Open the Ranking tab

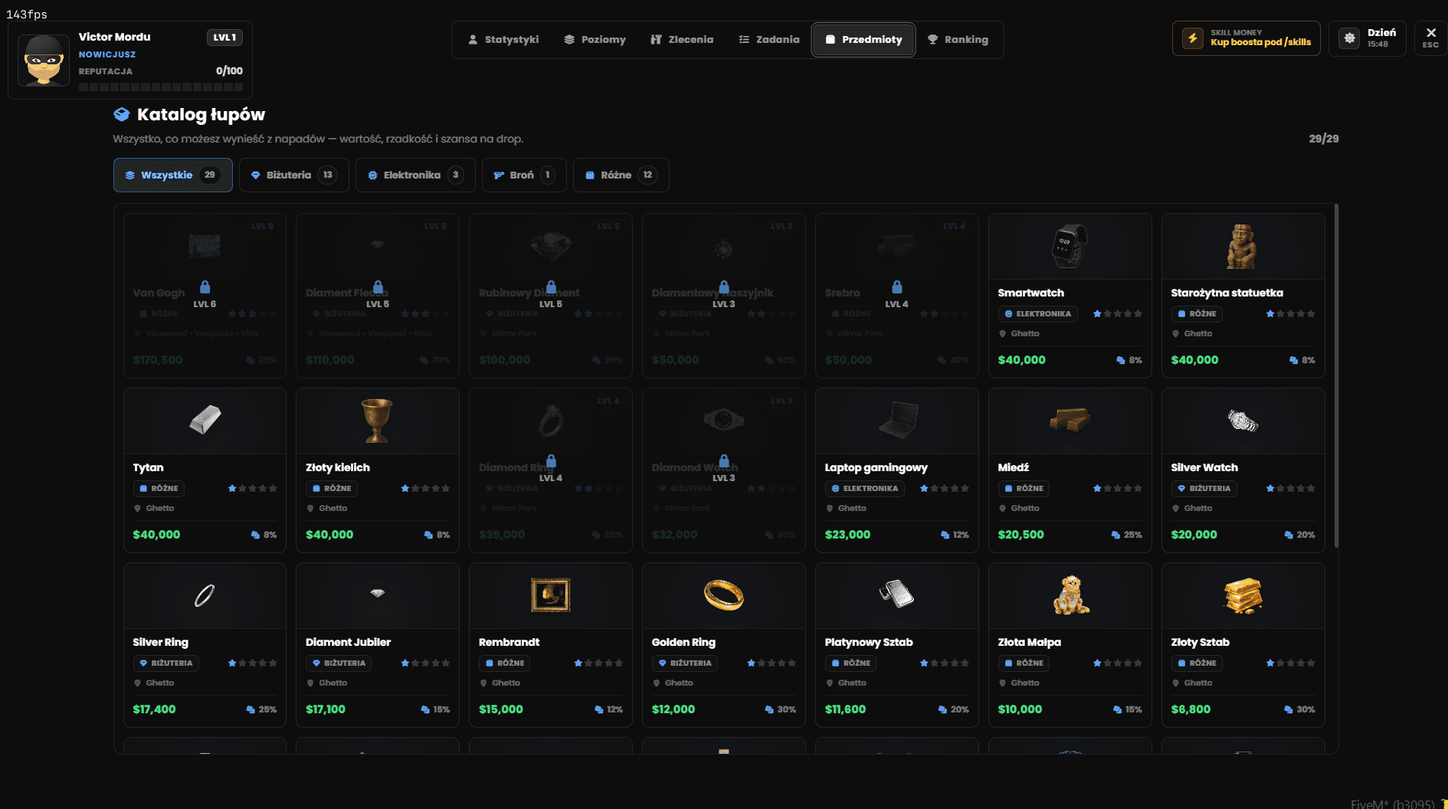958,40
